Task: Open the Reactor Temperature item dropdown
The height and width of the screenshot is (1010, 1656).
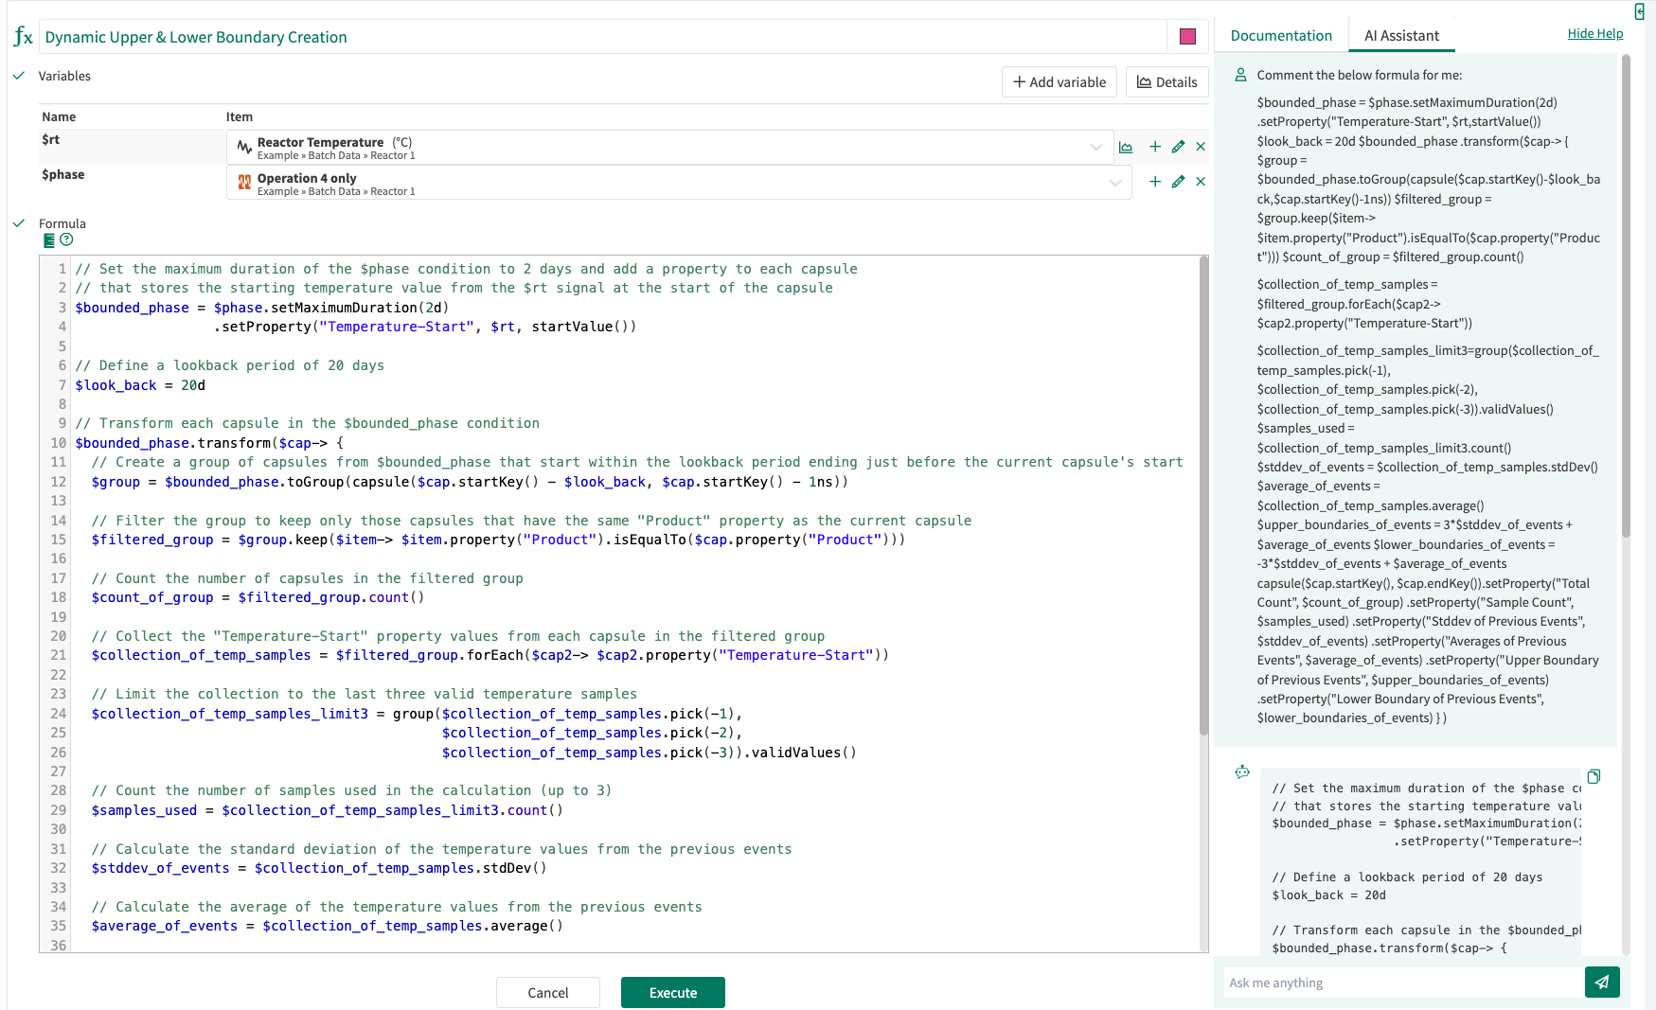Action: 1096,147
